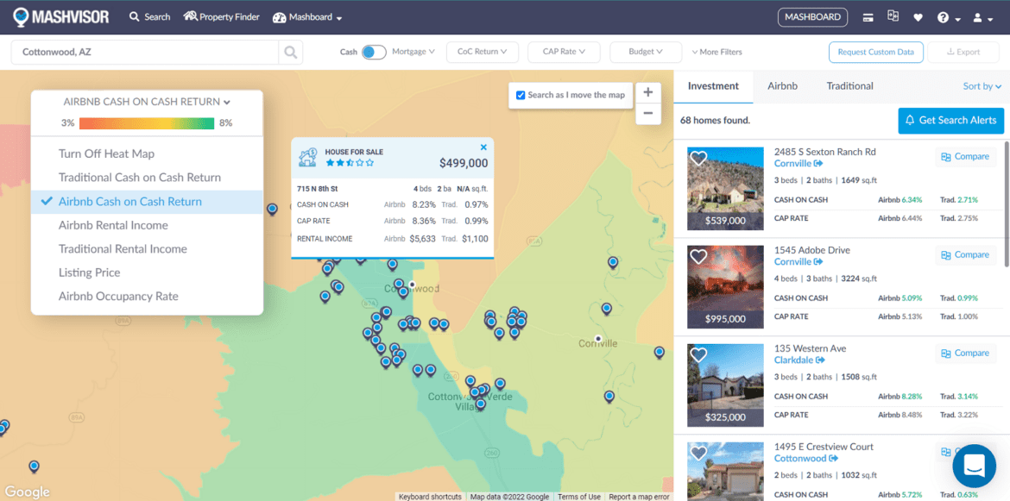Open the Clarkdale link for 135 Western Ave
Image resolution: width=1010 pixels, height=501 pixels.
[793, 360]
